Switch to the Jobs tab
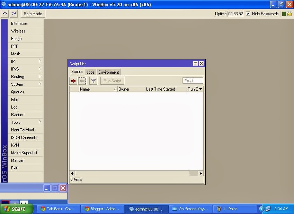This screenshot has width=294, height=214. point(90,72)
